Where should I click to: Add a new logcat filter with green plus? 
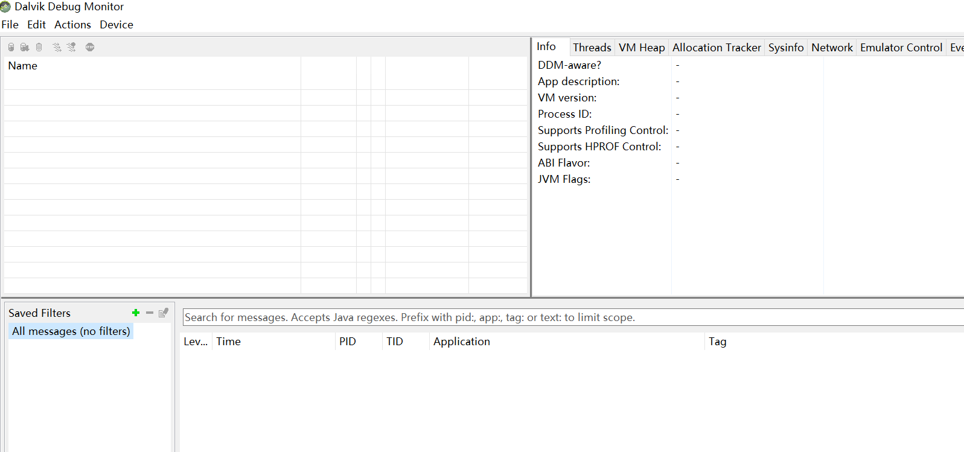point(136,313)
